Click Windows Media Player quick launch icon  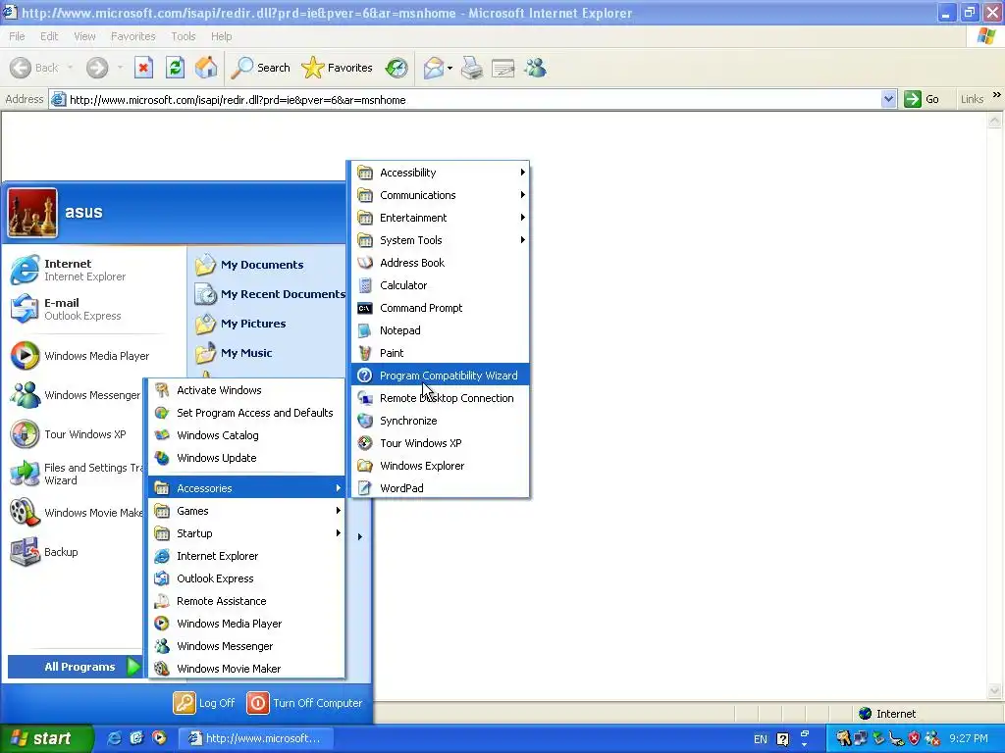pyautogui.click(x=159, y=738)
